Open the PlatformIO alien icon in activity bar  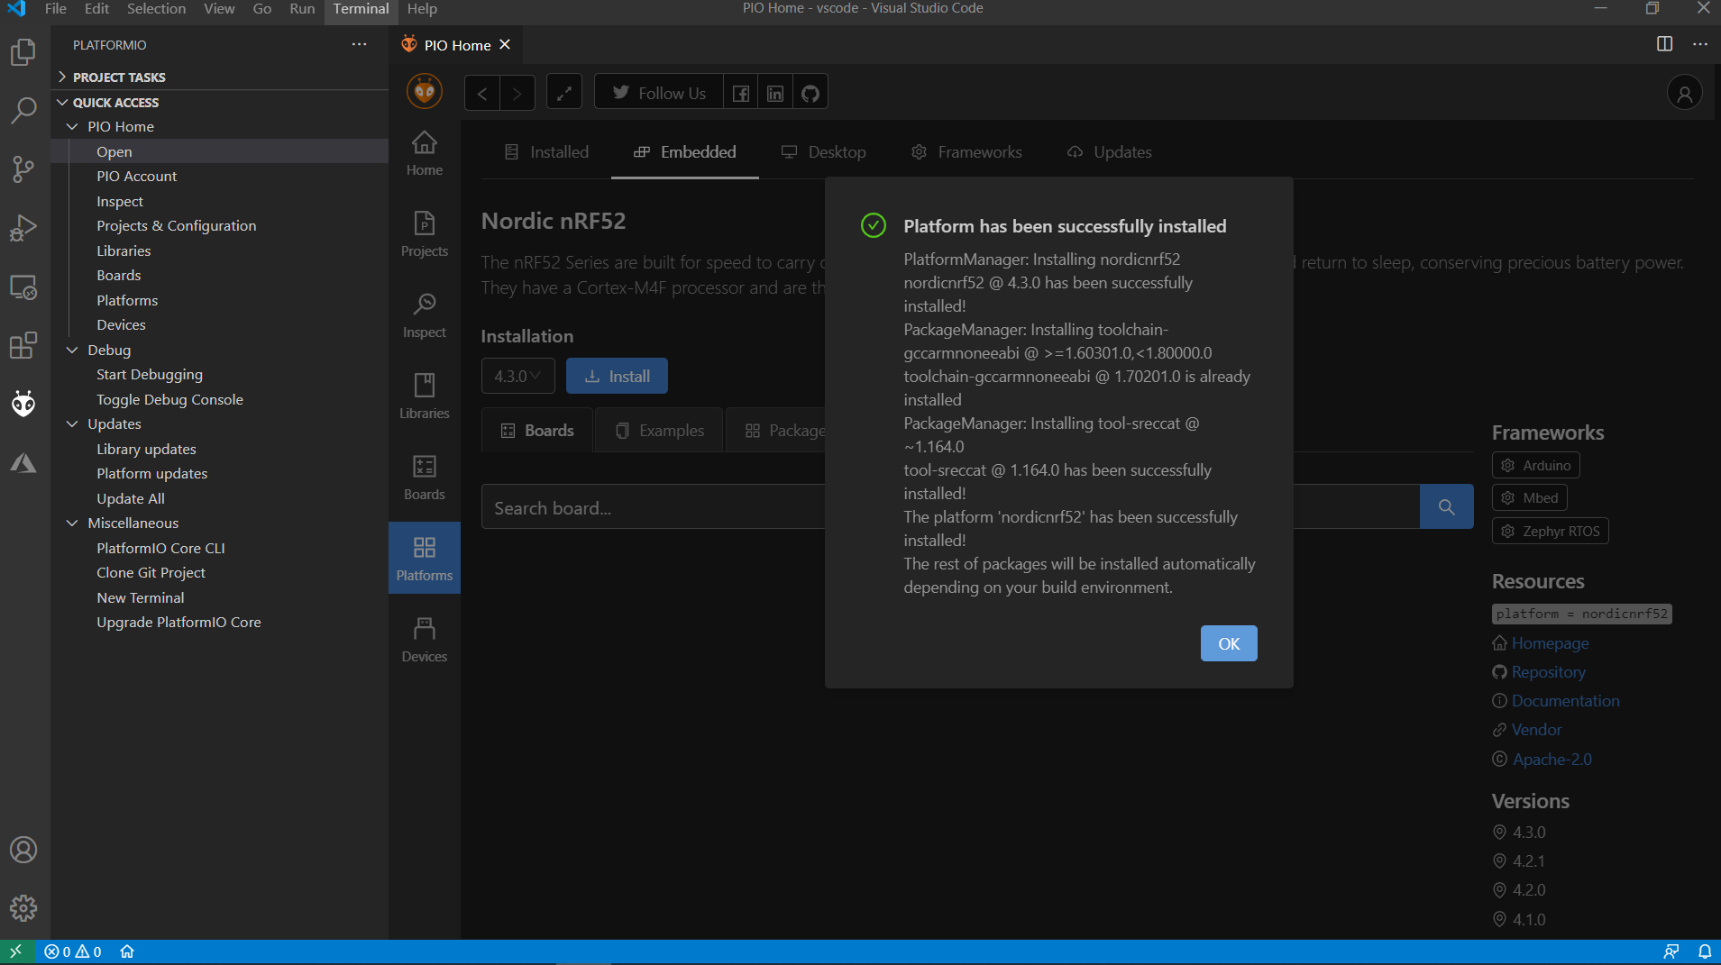pos(23,404)
